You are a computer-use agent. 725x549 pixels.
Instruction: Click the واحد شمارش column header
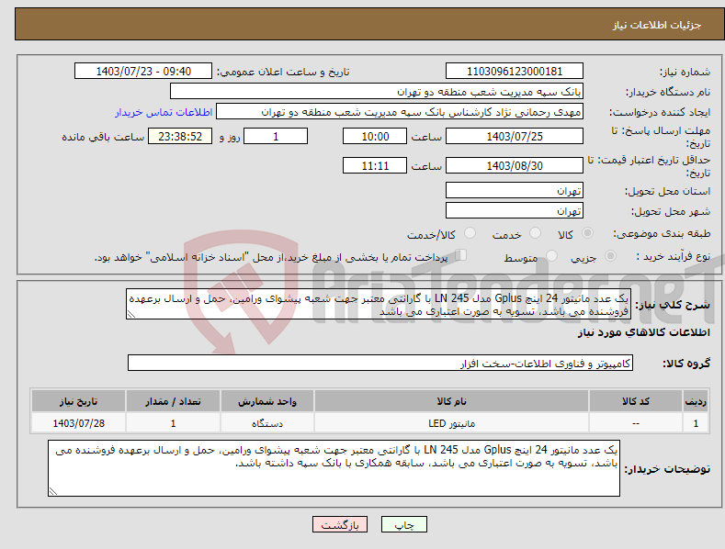[267, 401]
